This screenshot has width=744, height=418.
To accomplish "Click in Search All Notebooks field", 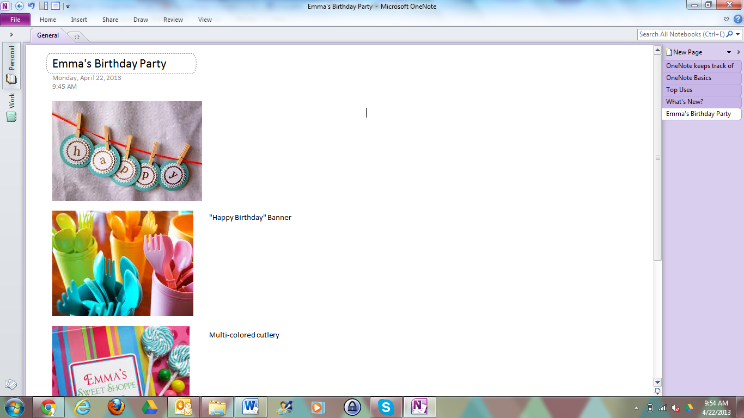I will (x=681, y=34).
